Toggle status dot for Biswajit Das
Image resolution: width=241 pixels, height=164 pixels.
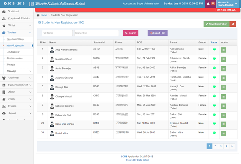pyautogui.click(x=214, y=87)
